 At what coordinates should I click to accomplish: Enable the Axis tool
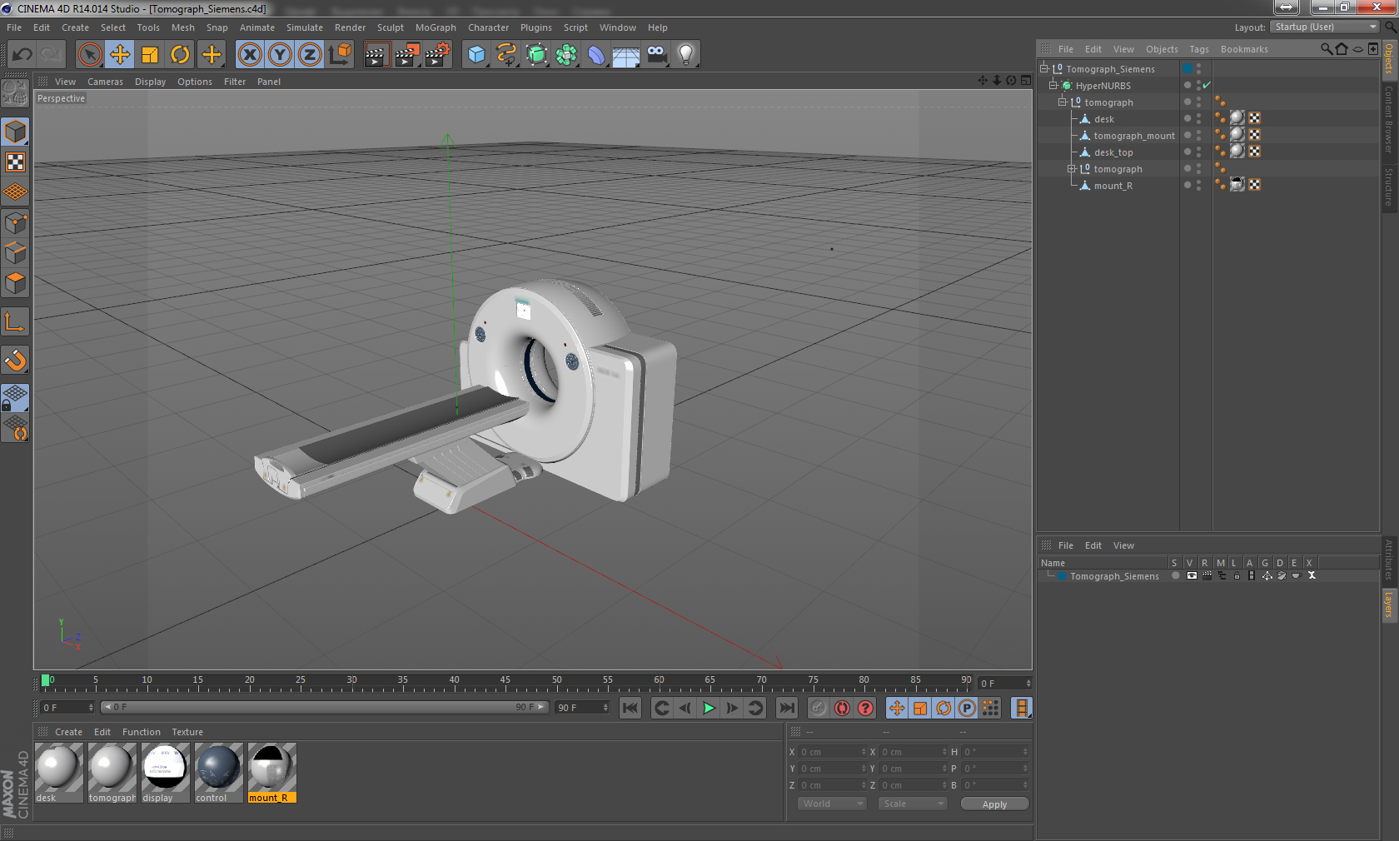point(16,321)
